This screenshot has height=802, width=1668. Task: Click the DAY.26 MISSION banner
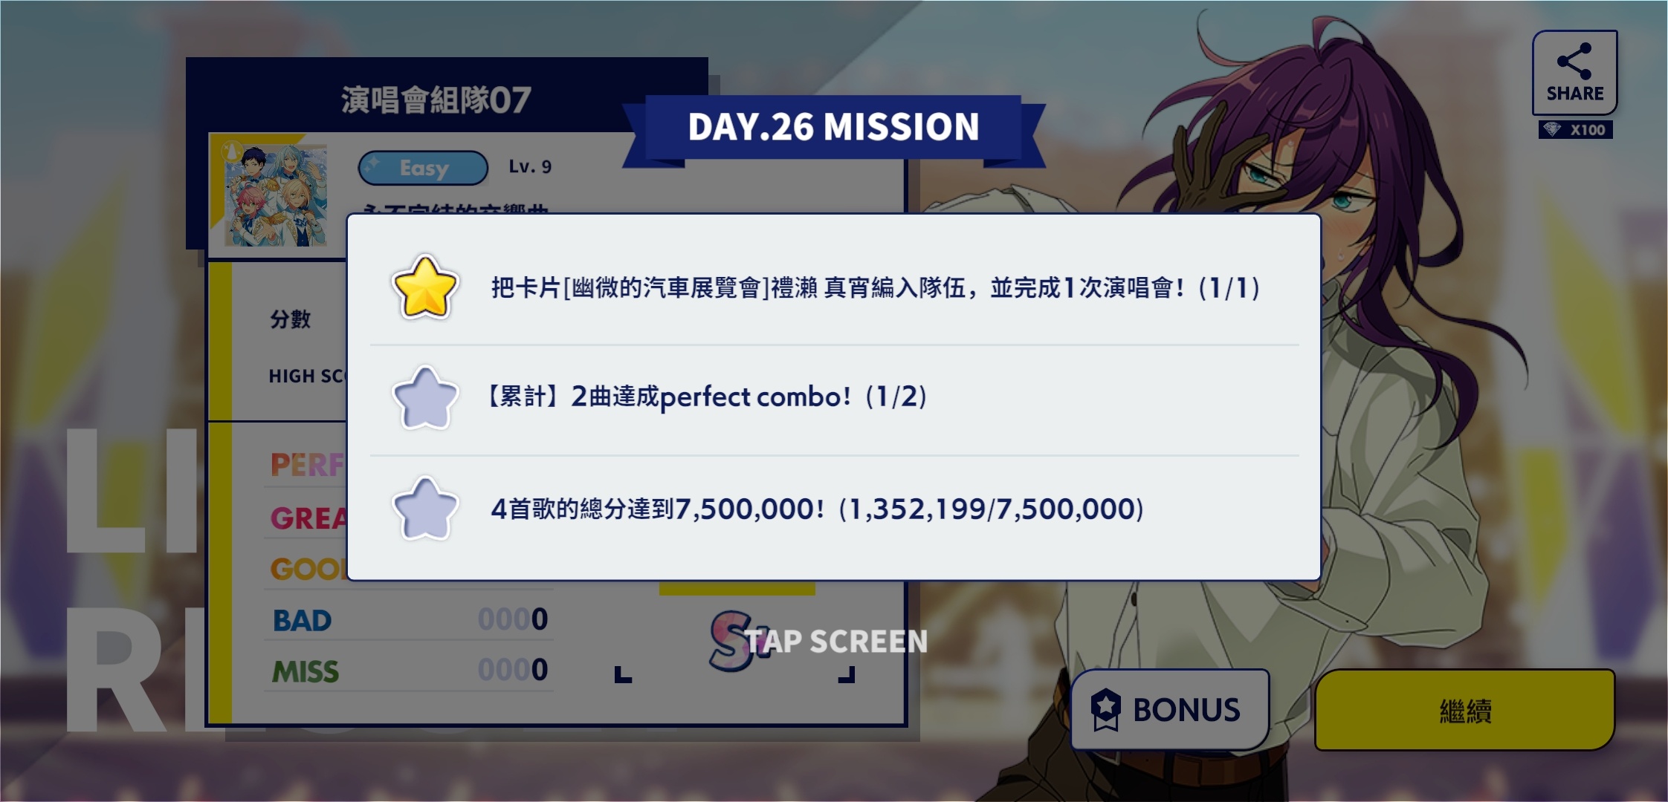tap(833, 127)
